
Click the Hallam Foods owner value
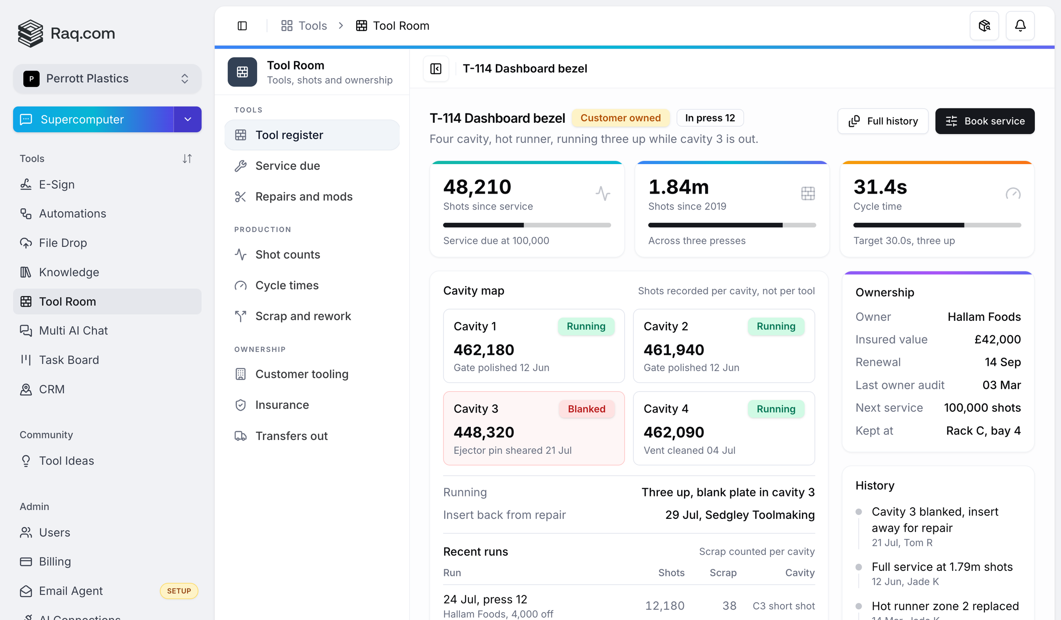point(984,316)
